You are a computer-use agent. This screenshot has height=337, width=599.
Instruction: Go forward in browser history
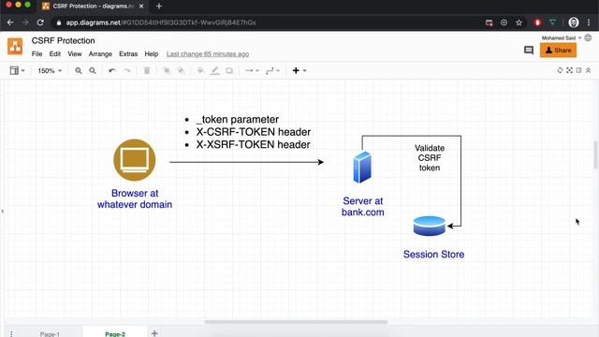[x=25, y=22]
